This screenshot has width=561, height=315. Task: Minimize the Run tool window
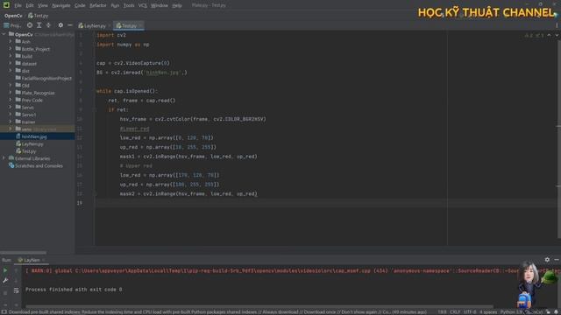557,260
